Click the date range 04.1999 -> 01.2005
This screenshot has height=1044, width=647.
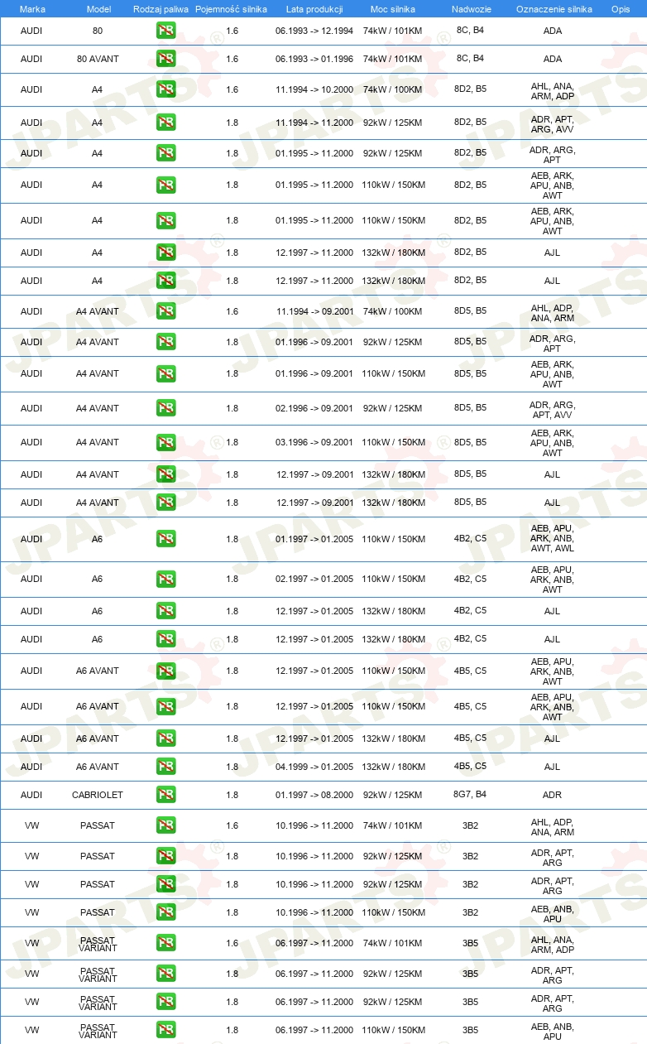click(x=314, y=767)
